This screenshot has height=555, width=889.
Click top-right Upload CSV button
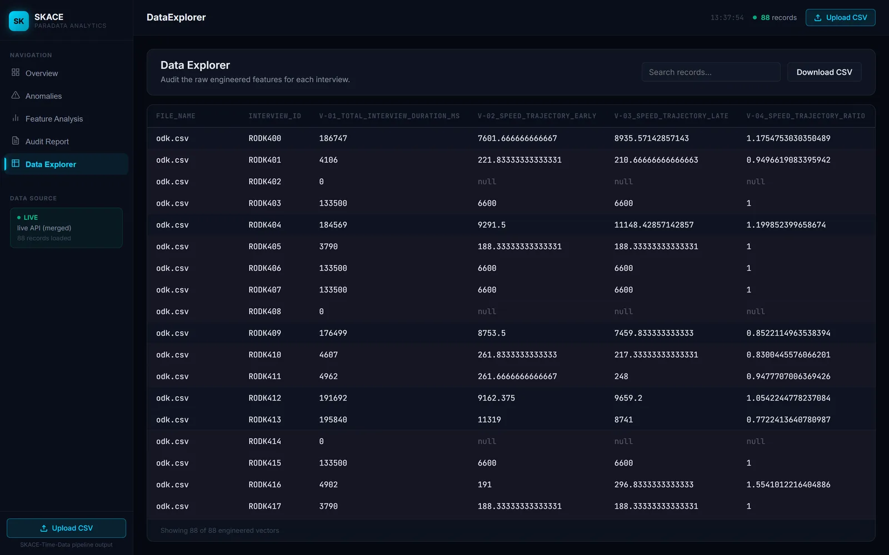840,18
